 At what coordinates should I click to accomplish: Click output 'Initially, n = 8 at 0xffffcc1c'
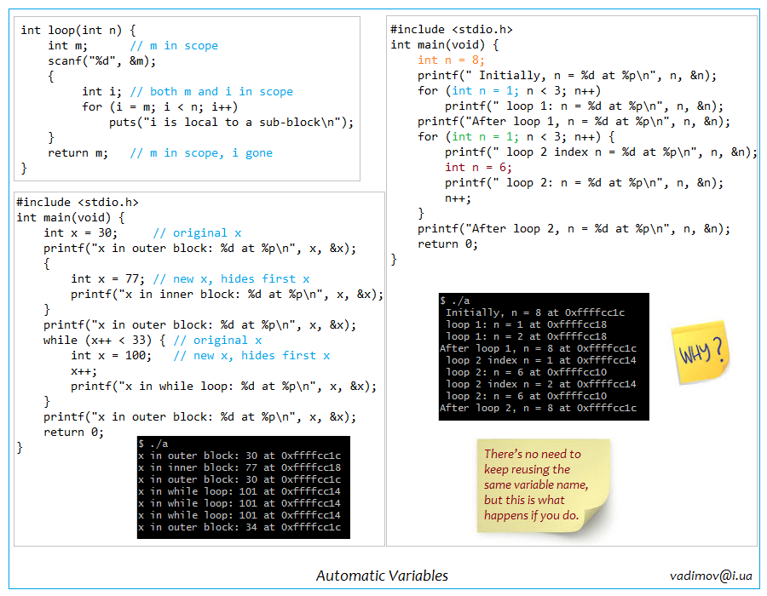coord(535,312)
